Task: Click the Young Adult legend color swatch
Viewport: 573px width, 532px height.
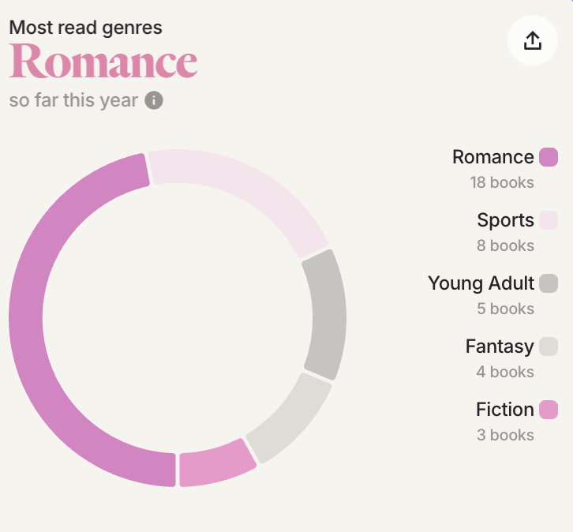Action: [549, 283]
